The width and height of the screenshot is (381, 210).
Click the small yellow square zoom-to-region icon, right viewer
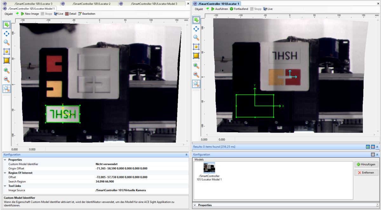click(x=196, y=47)
